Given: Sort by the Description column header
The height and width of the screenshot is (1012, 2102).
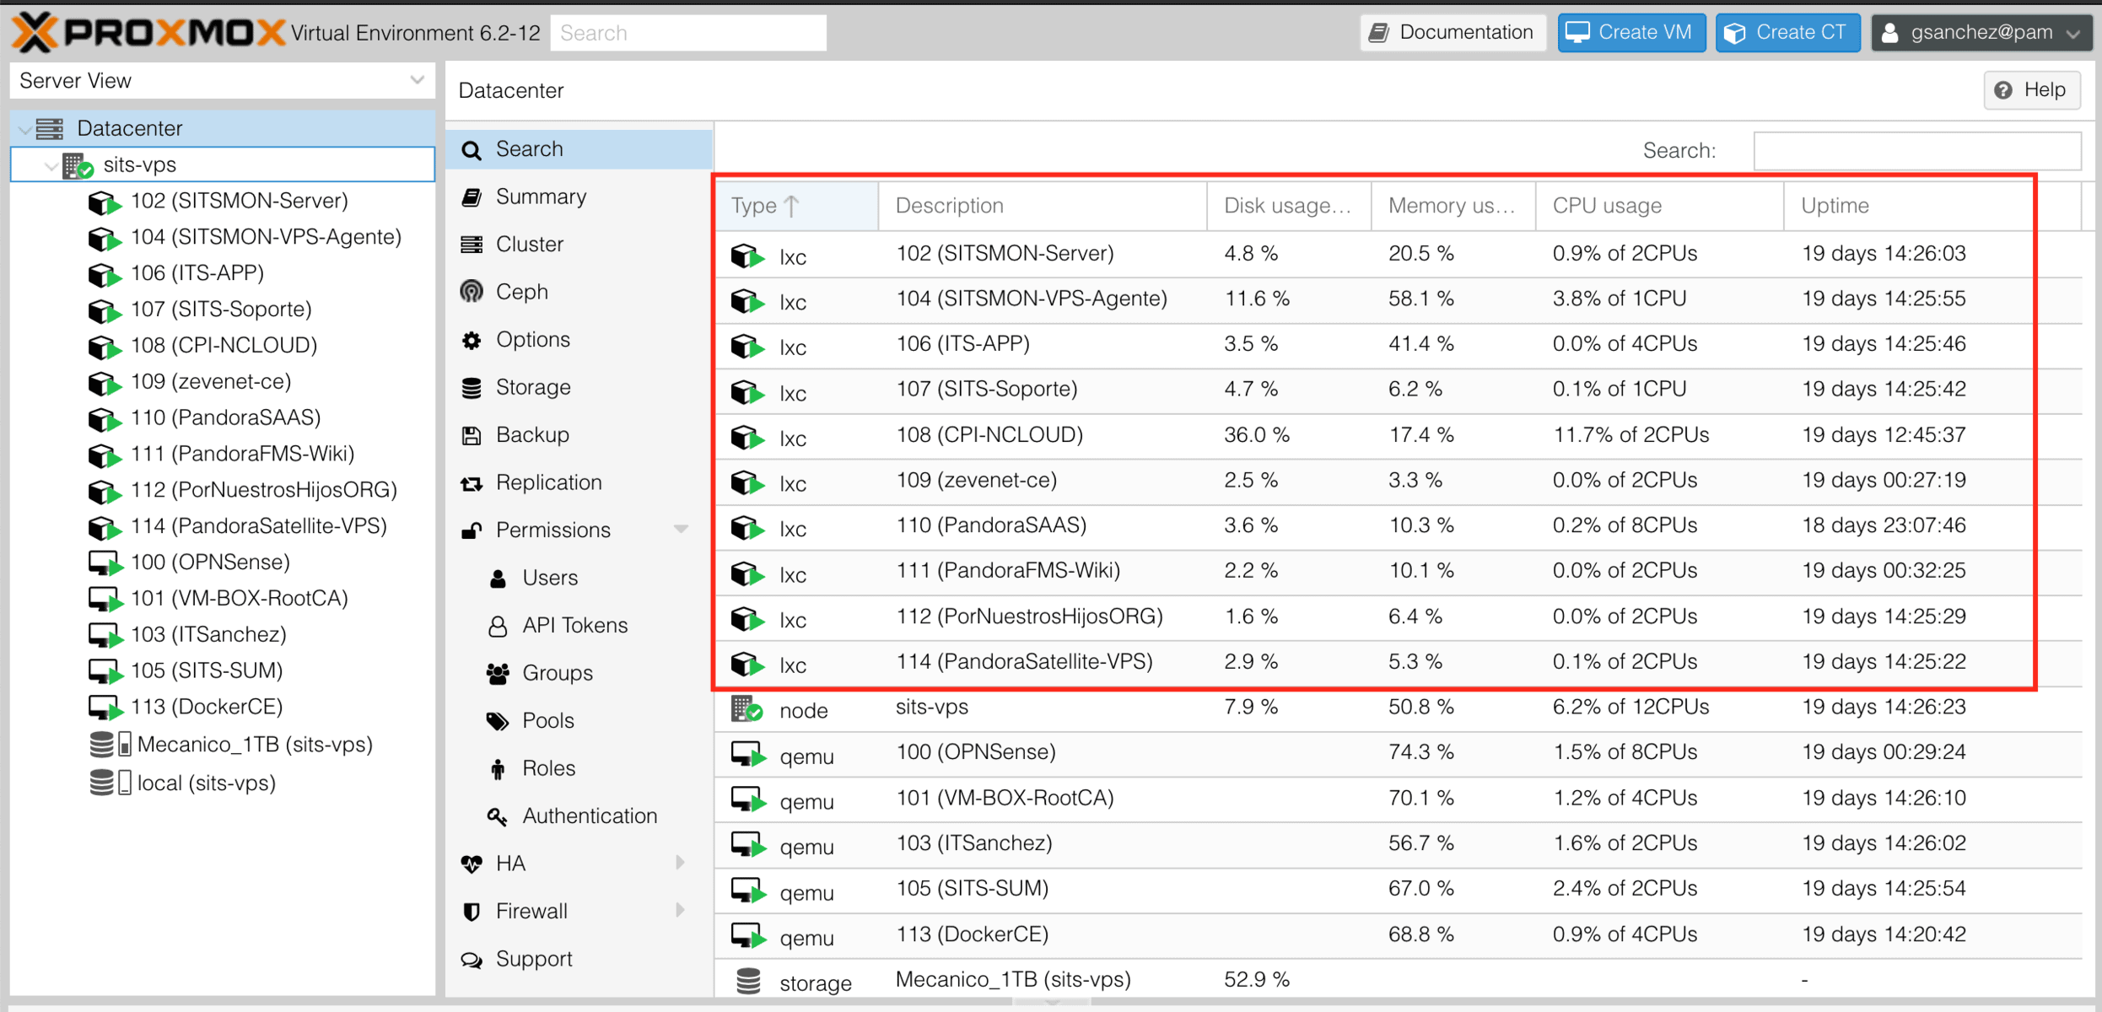Looking at the screenshot, I should coord(1043,206).
